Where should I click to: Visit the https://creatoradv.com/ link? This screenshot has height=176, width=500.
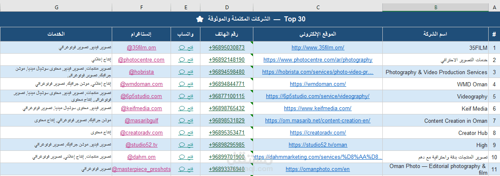click(318, 132)
